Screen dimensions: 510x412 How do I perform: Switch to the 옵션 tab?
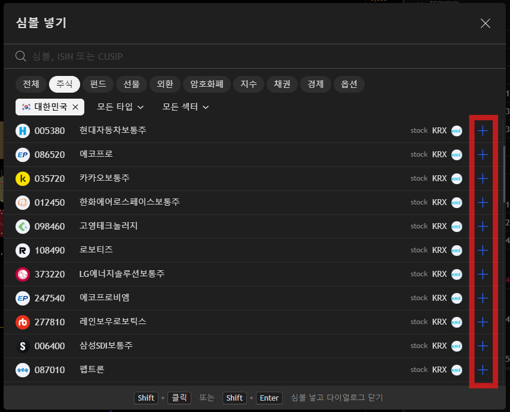(349, 84)
